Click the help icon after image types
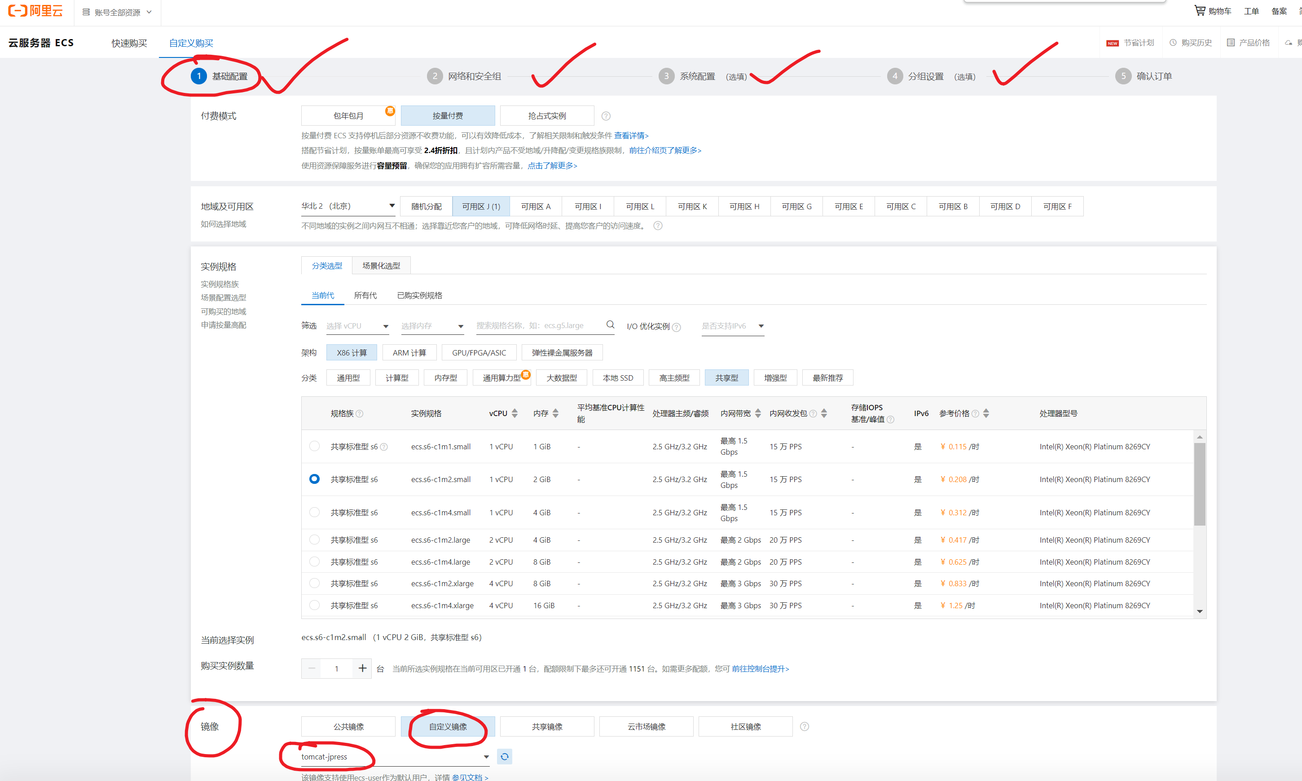Screen dimensions: 1302x781 click(804, 726)
